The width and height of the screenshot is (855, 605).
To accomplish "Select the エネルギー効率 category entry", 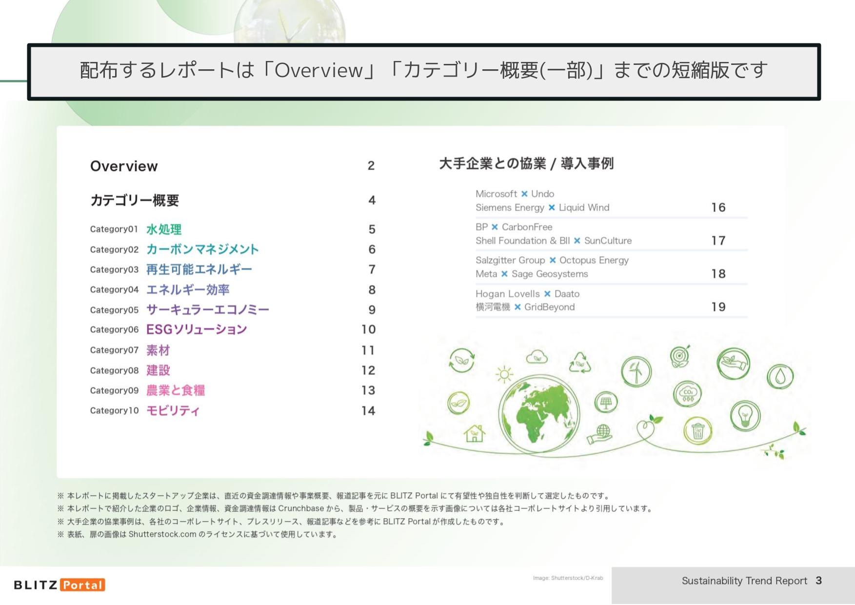I will [188, 290].
